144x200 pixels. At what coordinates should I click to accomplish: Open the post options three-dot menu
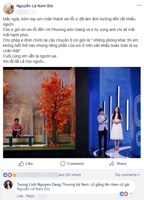[x=139, y=5]
